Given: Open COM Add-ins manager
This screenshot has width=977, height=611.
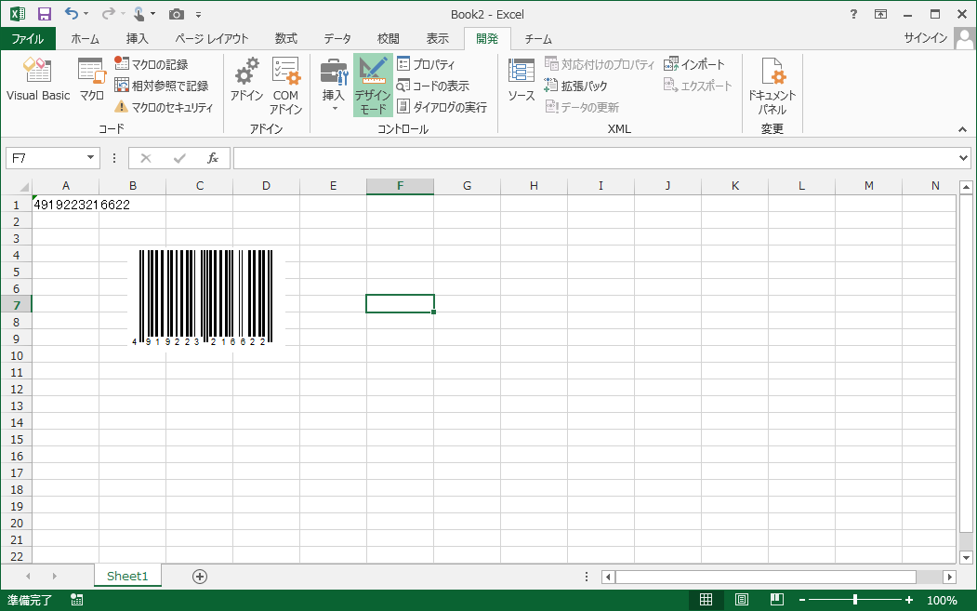Looking at the screenshot, I should (285, 85).
